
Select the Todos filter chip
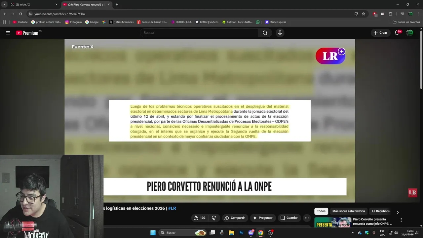(x=321, y=211)
